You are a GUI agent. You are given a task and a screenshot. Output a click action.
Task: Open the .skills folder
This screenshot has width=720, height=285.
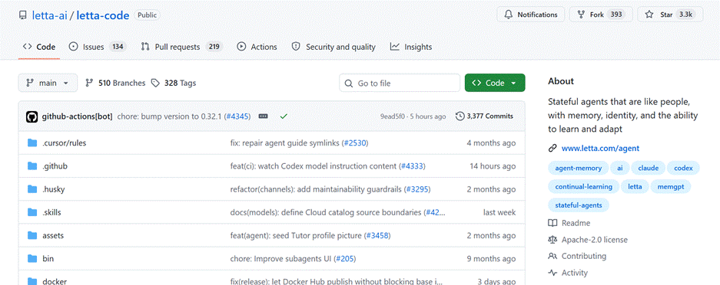click(x=52, y=212)
